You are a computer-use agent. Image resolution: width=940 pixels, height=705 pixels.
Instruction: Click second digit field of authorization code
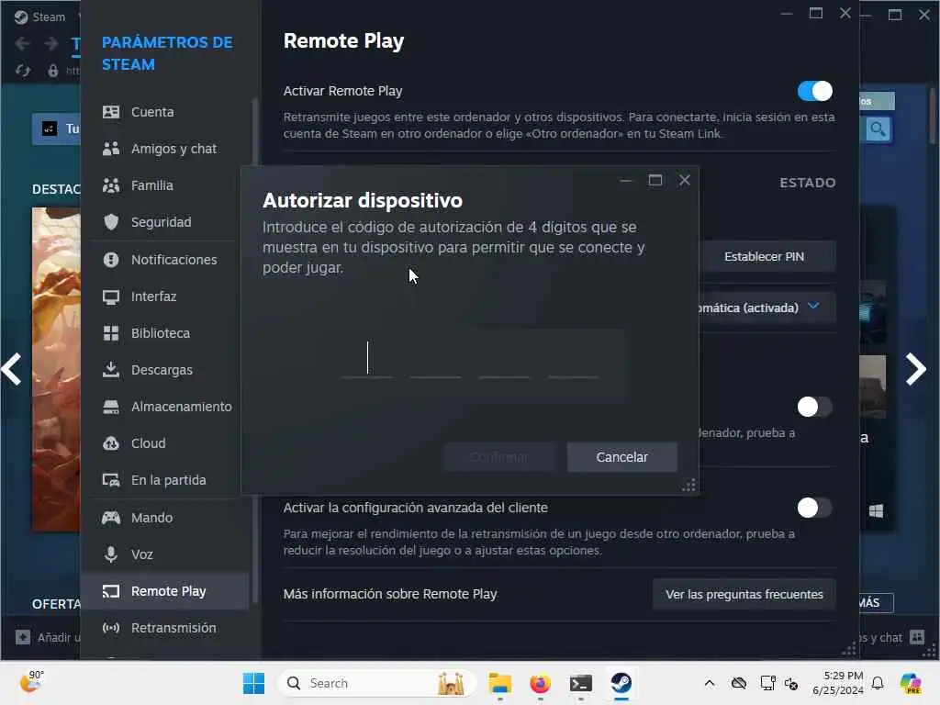[x=434, y=359]
